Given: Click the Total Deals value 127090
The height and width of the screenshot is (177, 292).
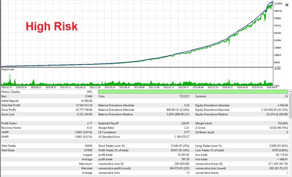Looking at the screenshot, I should pyautogui.click(x=88, y=150).
